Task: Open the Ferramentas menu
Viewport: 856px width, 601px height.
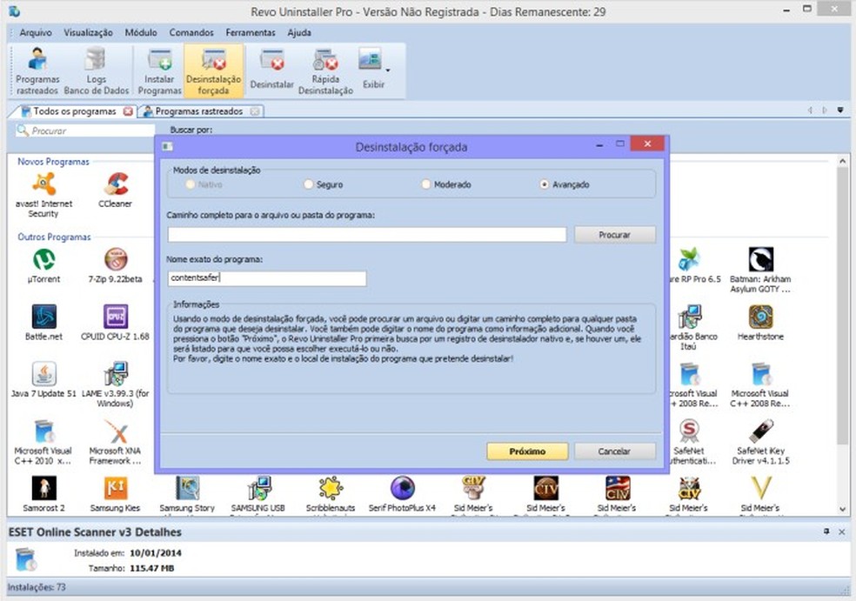Action: point(251,32)
